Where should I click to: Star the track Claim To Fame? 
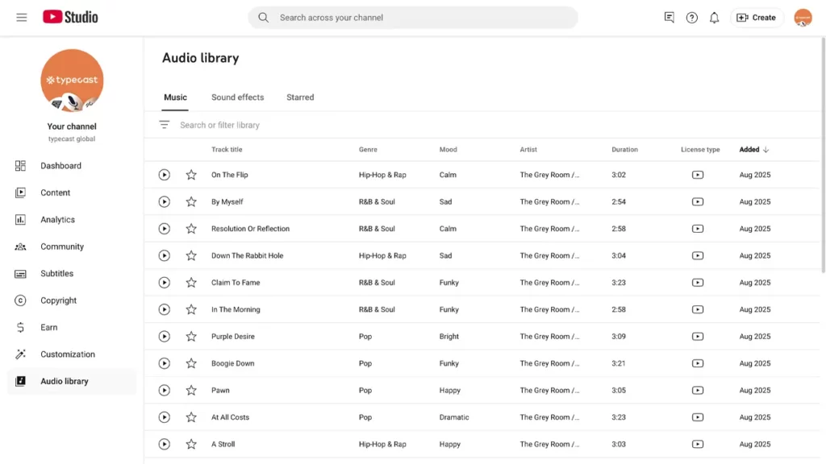(x=191, y=283)
